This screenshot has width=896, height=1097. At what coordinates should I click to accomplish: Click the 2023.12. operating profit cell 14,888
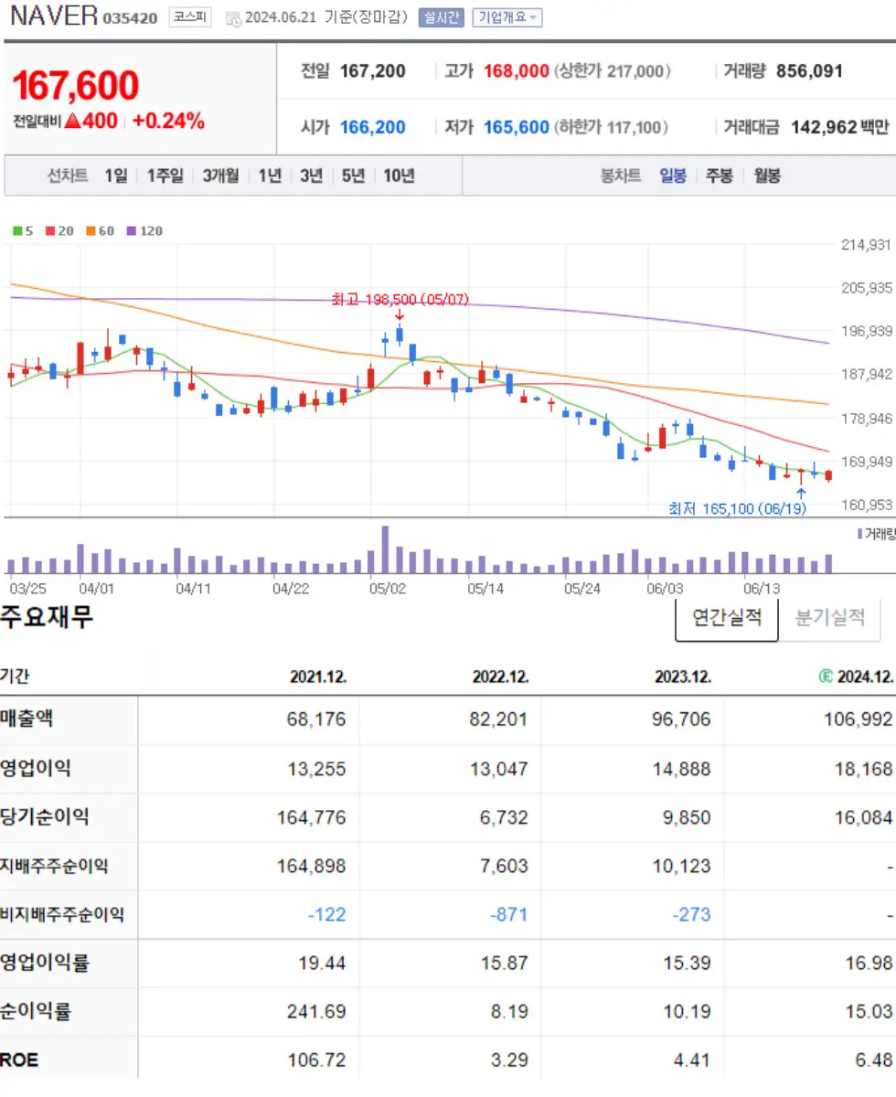coord(682,769)
